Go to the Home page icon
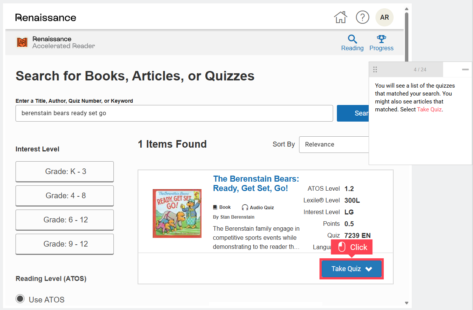473x310 pixels. click(340, 17)
